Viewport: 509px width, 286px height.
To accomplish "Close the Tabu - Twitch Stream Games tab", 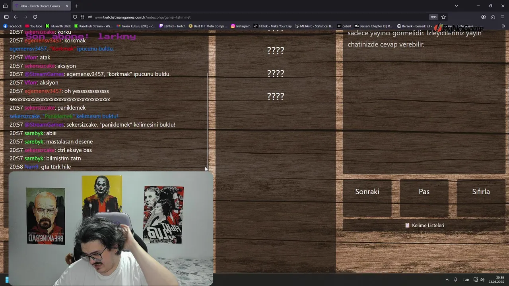I will (67, 6).
